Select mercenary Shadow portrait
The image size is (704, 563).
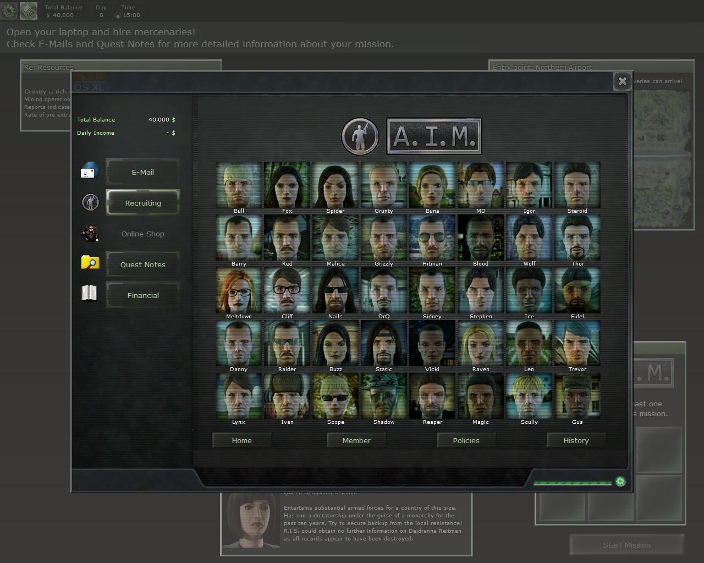click(384, 396)
